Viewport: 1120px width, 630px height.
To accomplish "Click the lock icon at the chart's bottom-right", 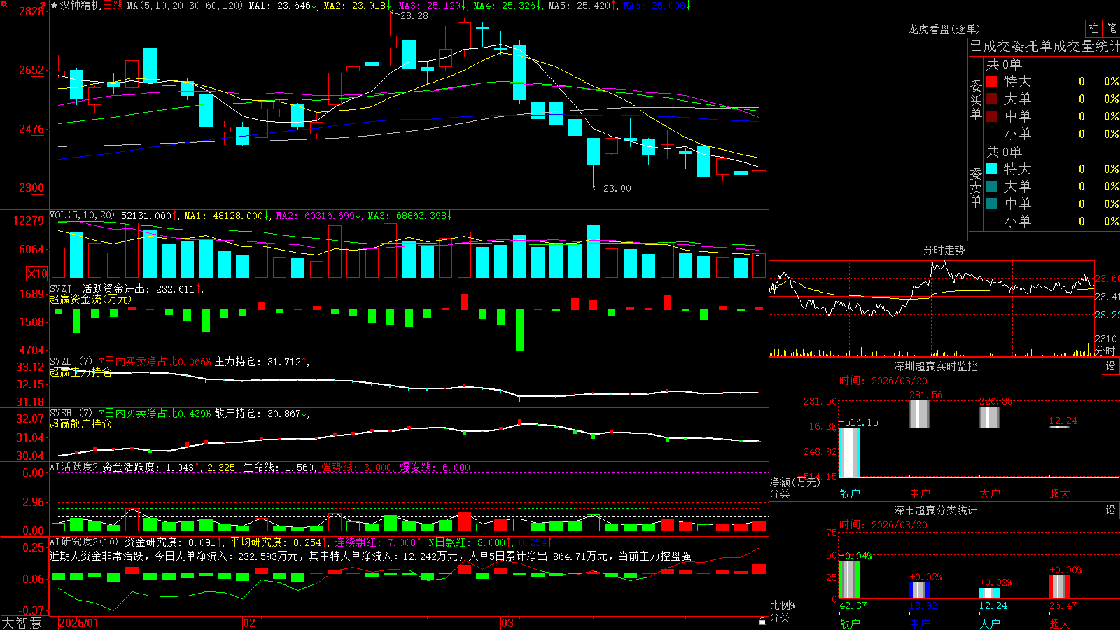I will (762, 622).
